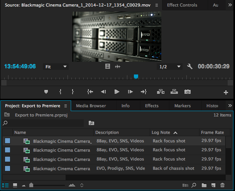This screenshot has height=191, width=235.
Task: Open Source monitor settings wrench
Action: pyautogui.click(x=190, y=66)
